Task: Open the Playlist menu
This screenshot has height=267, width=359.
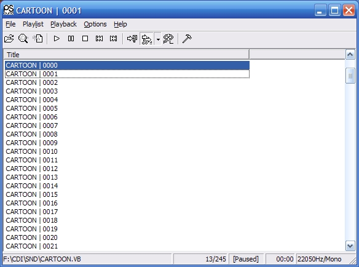Action: pyautogui.click(x=33, y=24)
